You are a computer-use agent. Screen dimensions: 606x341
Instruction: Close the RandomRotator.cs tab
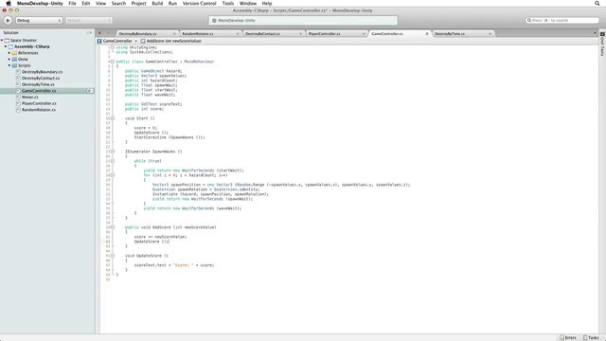click(x=238, y=34)
